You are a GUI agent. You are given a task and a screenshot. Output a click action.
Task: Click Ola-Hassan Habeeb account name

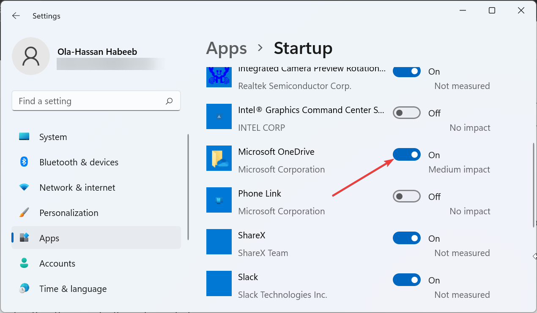tap(97, 52)
